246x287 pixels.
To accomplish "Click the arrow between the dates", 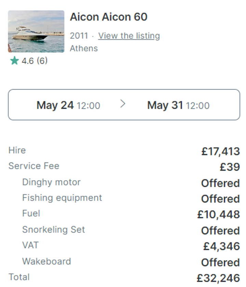I will click(123, 104).
